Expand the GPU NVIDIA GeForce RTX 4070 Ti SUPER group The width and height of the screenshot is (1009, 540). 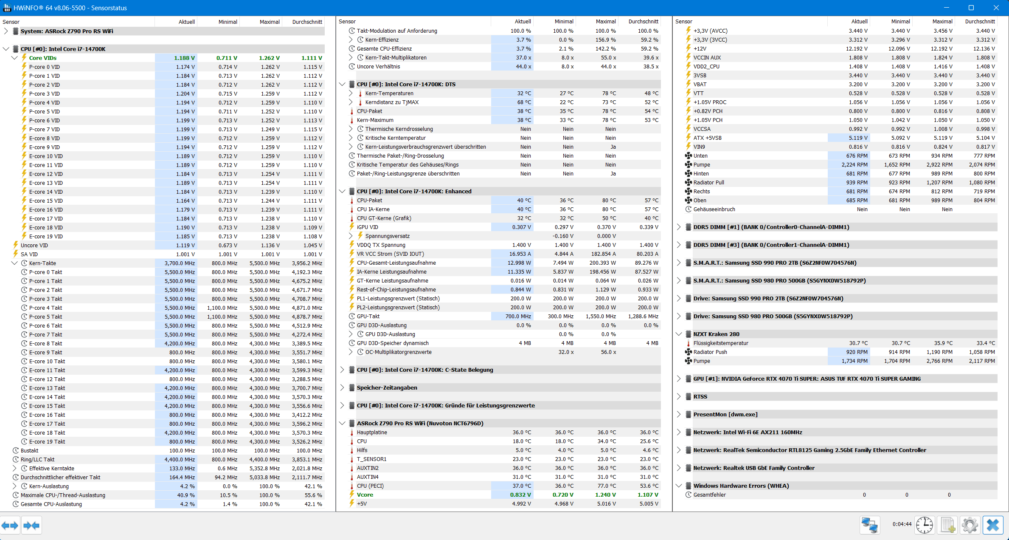click(679, 379)
